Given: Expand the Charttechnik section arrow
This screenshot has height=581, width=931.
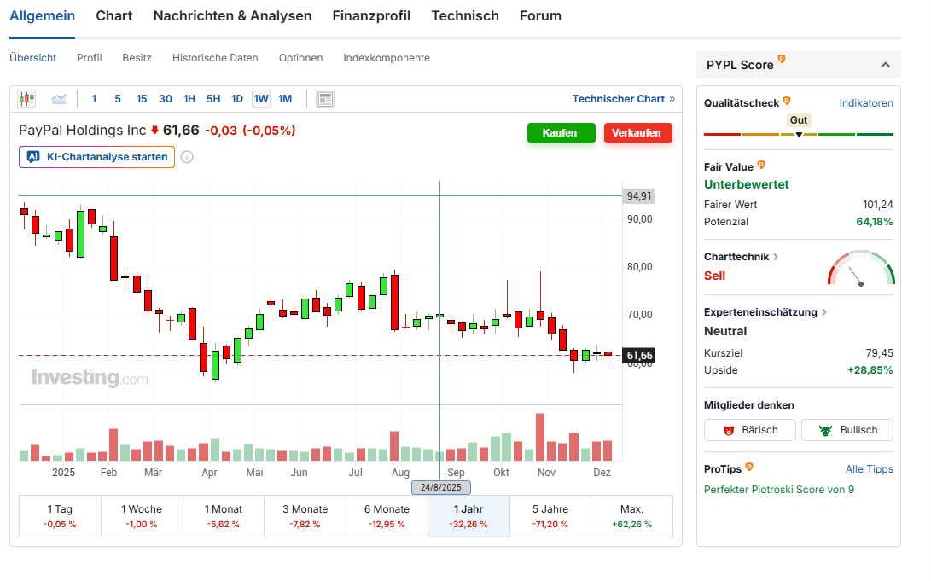Looking at the screenshot, I should click(776, 257).
